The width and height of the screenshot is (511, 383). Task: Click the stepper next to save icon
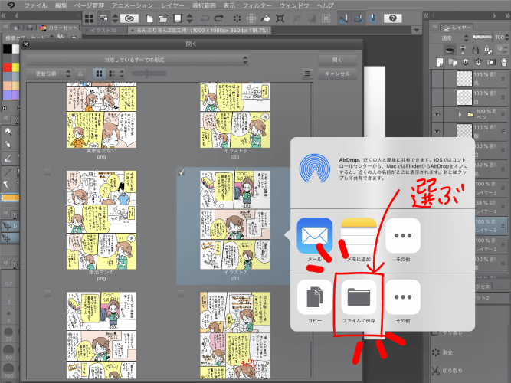(x=190, y=18)
